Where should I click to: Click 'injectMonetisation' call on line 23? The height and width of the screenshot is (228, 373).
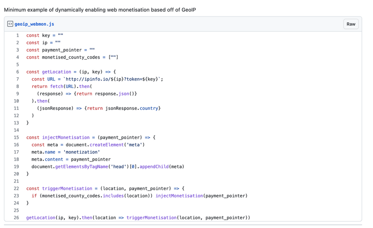click(179, 196)
